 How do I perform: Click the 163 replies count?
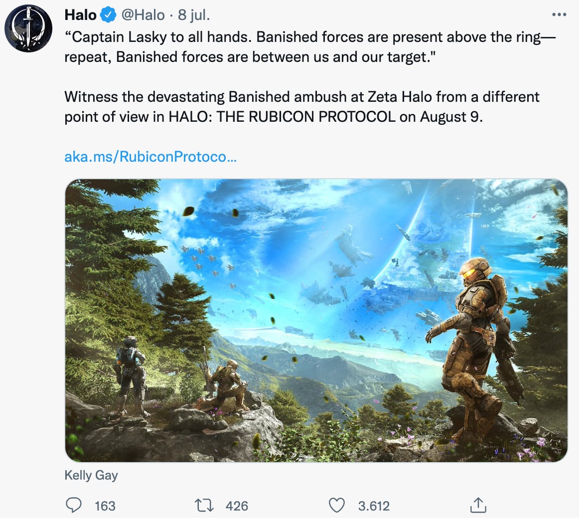coord(105,506)
